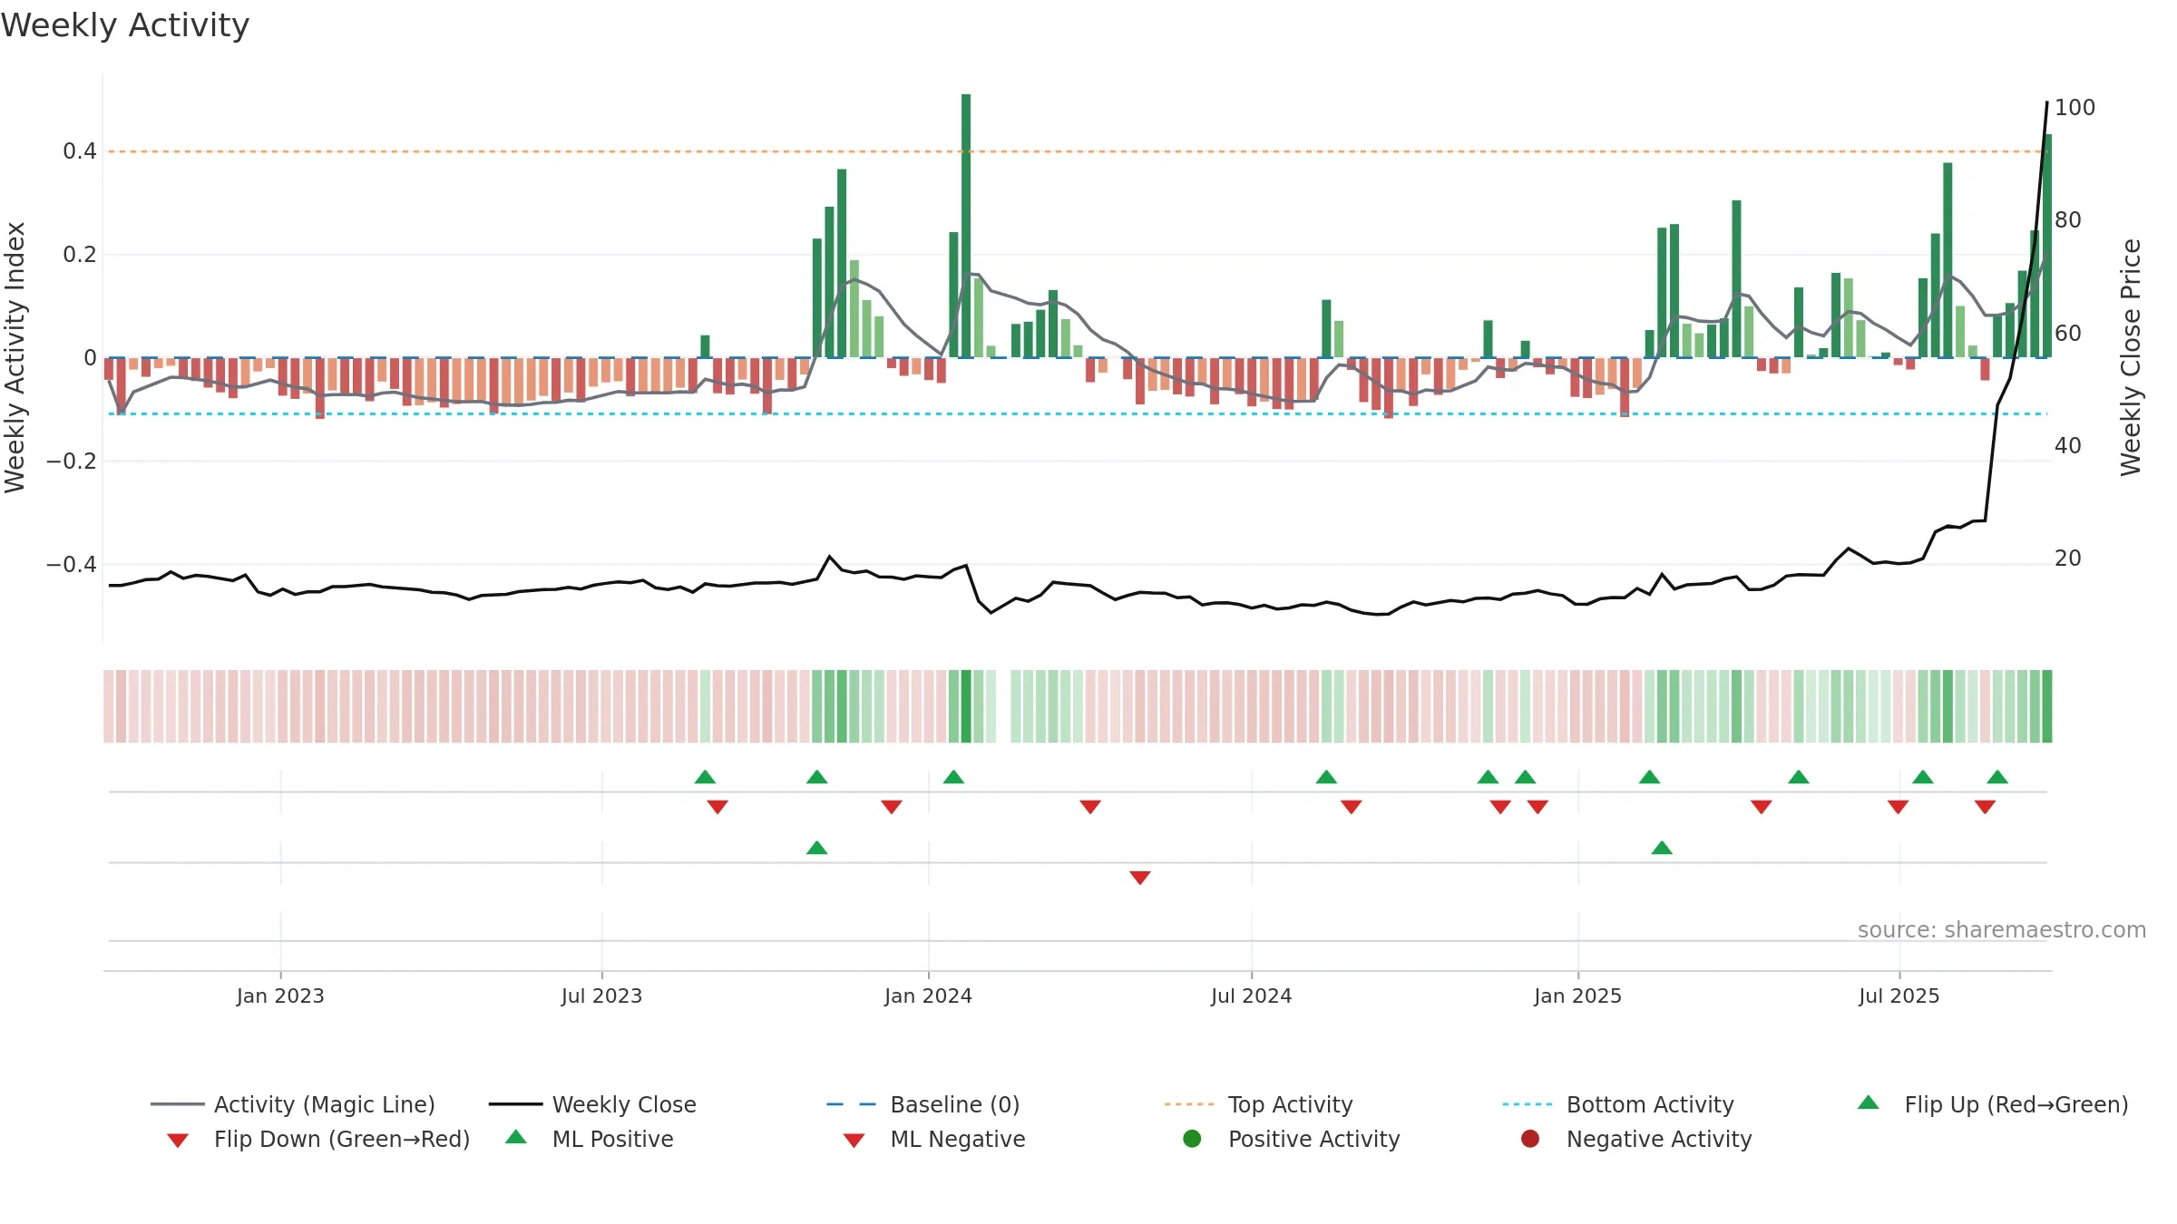Toggle Weekly Close legend entry

[x=592, y=1104]
